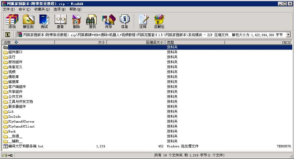
Task: Select the 游戏组件 folder icon
Action: pyautogui.click(x=6, y=62)
